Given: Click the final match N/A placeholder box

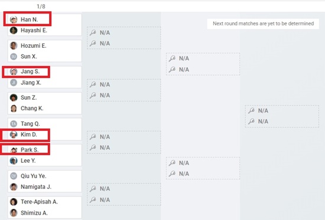Looking at the screenshot, I should (282, 116).
